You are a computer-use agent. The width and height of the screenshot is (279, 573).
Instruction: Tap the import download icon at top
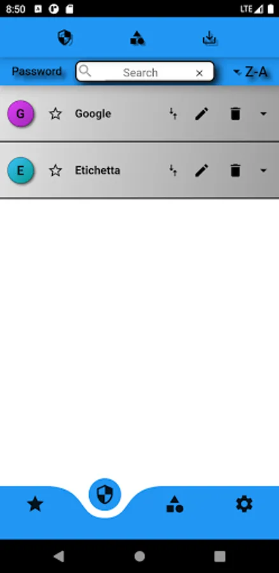pyautogui.click(x=210, y=38)
